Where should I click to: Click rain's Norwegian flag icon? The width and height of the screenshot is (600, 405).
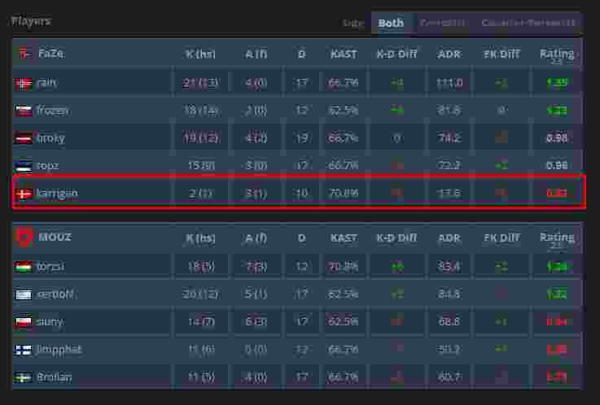(24, 83)
